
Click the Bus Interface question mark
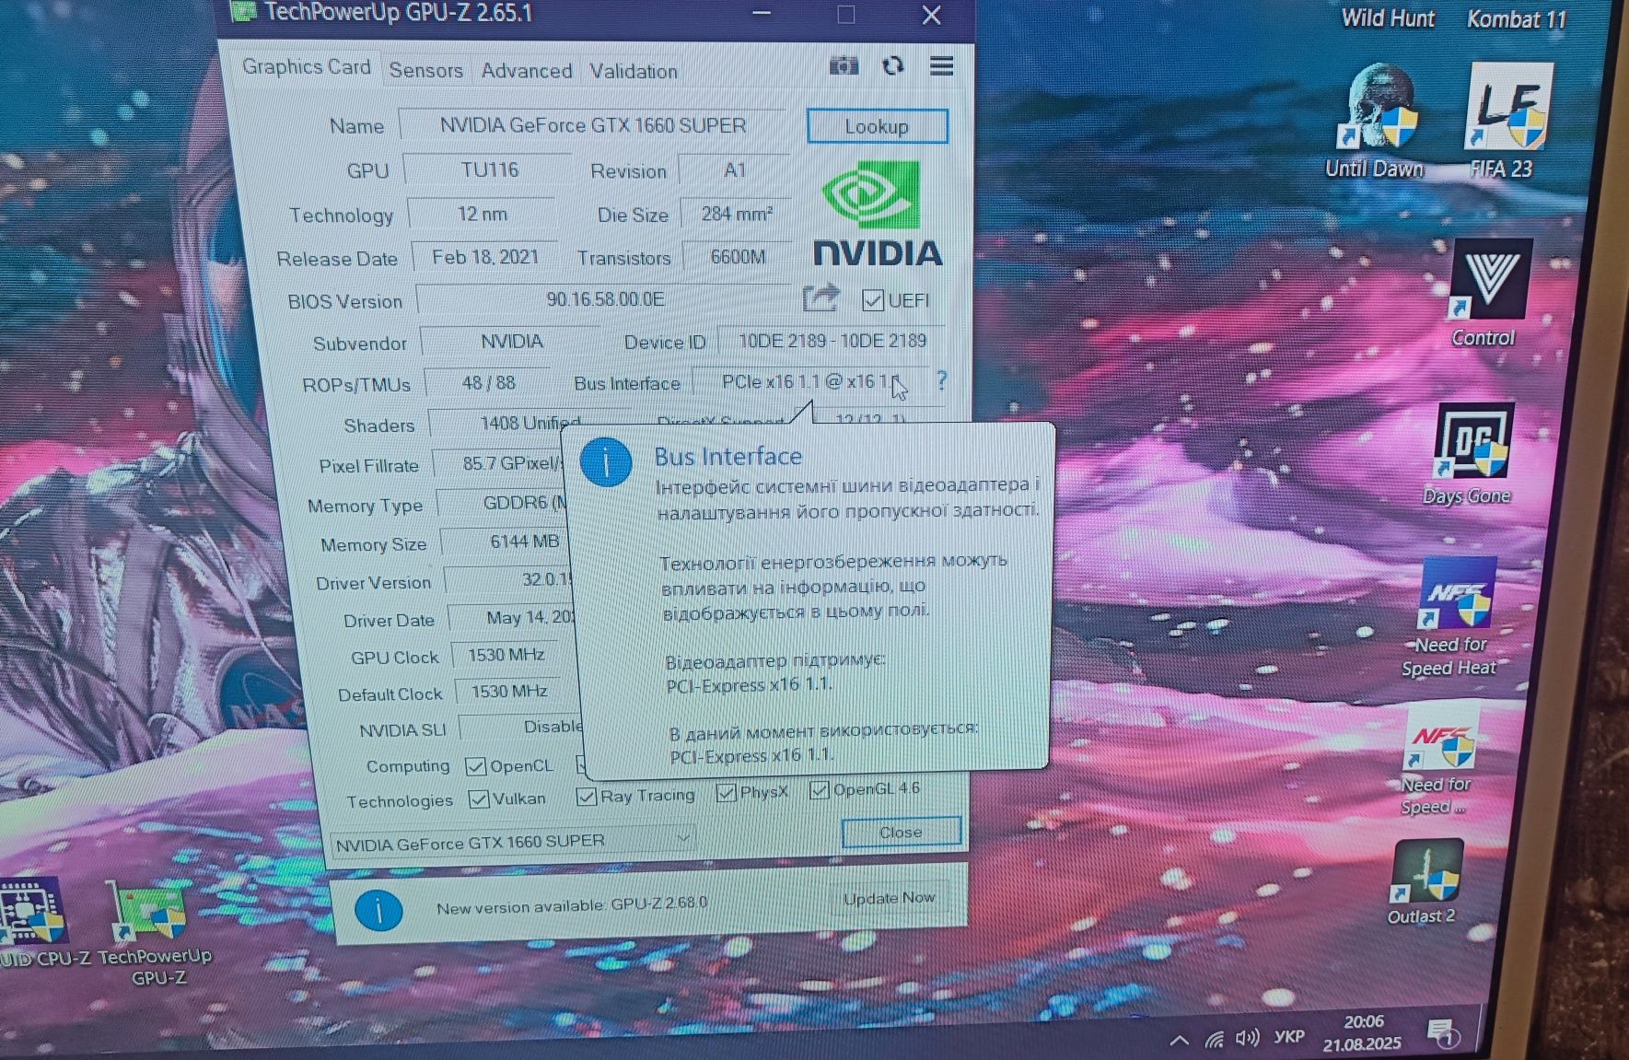point(941,379)
